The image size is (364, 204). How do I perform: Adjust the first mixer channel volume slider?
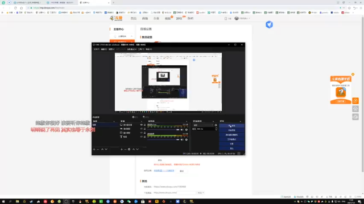pos(163,130)
